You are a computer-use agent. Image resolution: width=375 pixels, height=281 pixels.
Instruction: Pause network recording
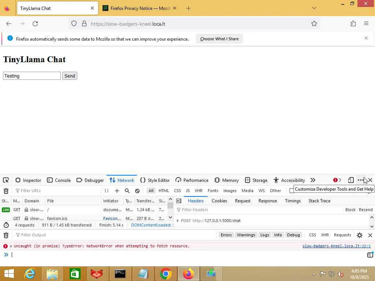(107, 191)
